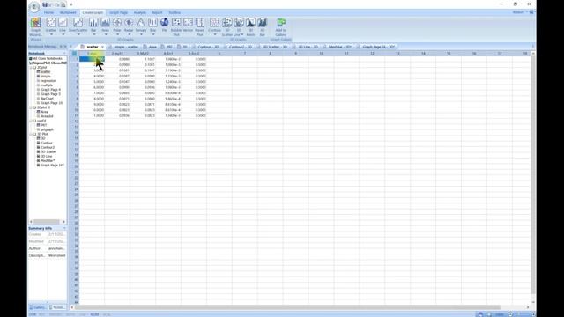Select the Ternary plot icon
564x317 pixels.
(141, 23)
